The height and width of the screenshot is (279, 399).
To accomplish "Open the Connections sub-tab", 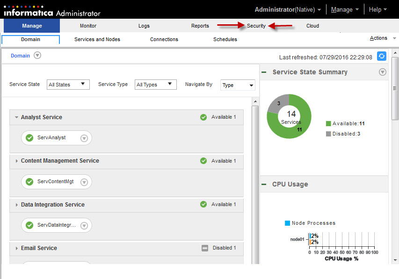I will point(164,39).
